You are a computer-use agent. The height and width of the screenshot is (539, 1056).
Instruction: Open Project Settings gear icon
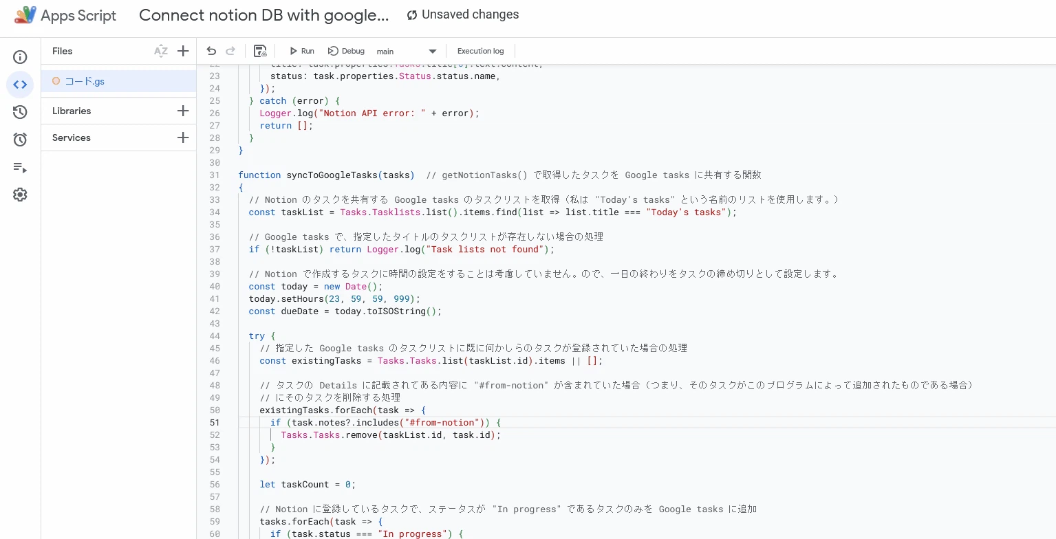click(x=20, y=195)
